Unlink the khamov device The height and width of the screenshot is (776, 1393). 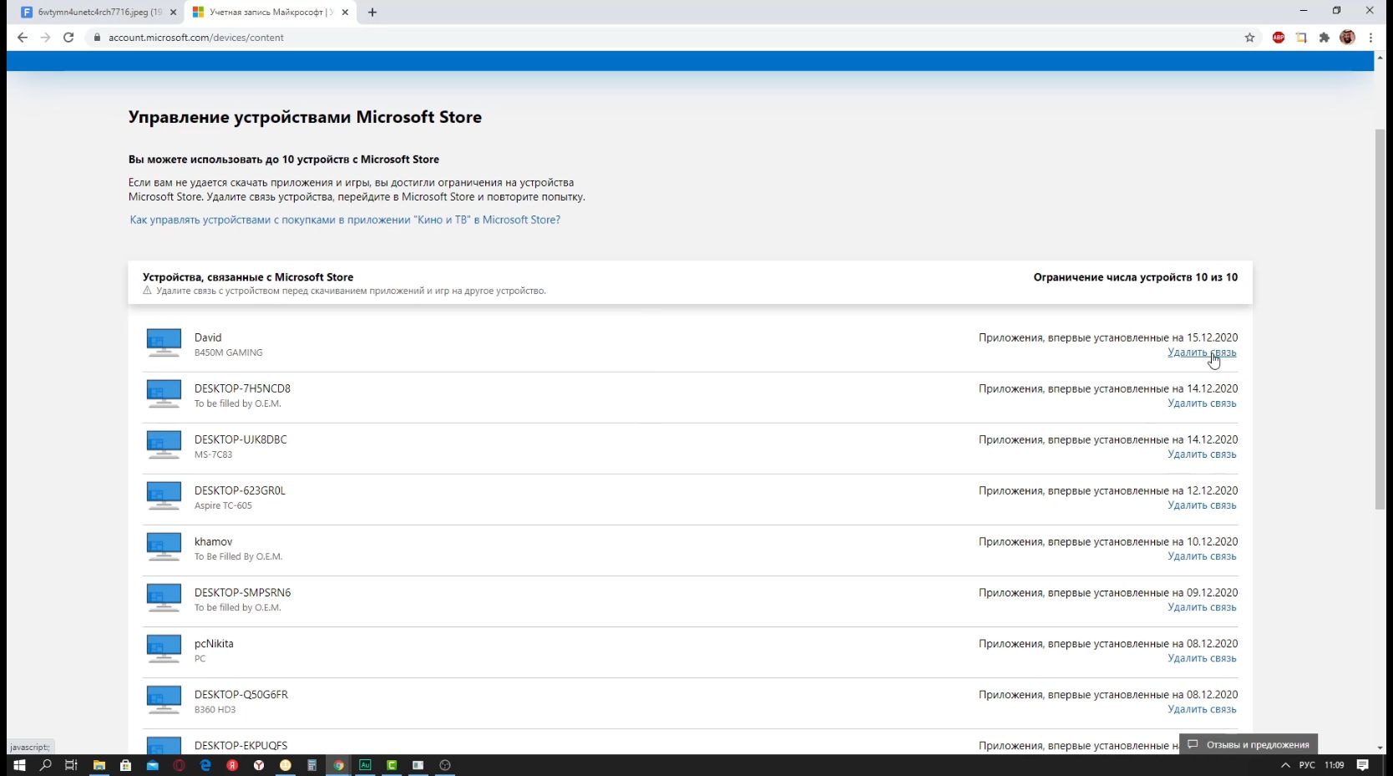[1202, 556]
